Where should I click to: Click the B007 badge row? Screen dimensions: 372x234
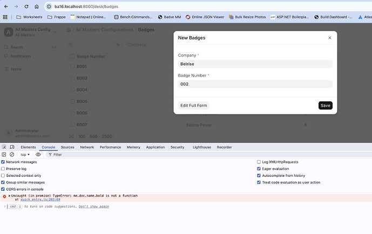pyautogui.click(x=82, y=125)
